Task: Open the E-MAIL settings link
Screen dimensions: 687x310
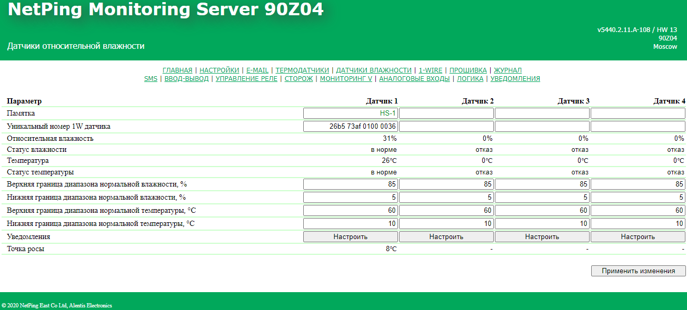Action: pos(257,70)
